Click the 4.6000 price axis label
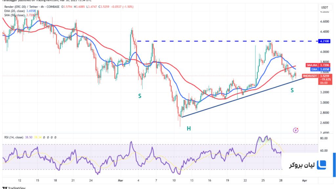 coord(325,22)
